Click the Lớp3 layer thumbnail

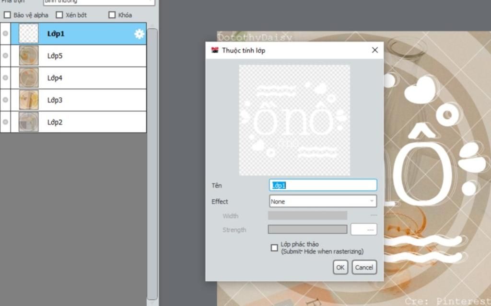click(x=29, y=100)
